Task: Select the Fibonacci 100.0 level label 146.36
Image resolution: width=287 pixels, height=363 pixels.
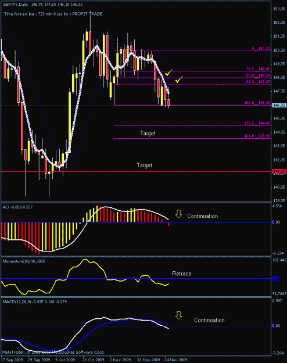Action: coord(257,103)
